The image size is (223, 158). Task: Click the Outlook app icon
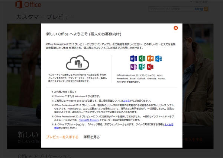point(158,59)
